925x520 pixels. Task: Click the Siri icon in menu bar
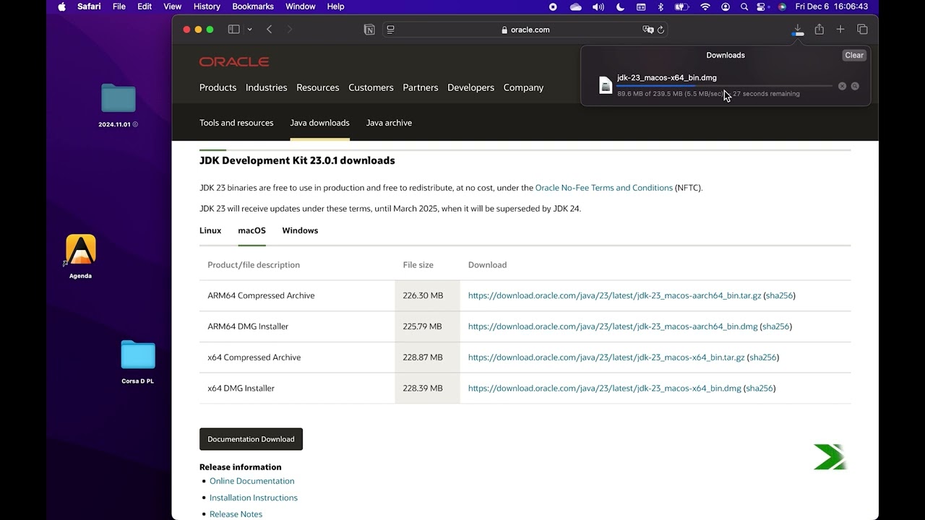[782, 6]
